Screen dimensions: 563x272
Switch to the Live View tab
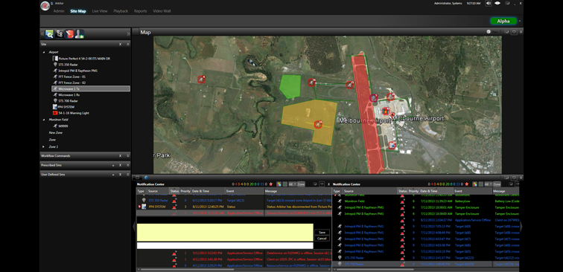coord(100,11)
